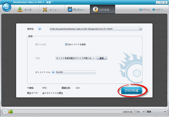Click the 更新 refresh button
169x117 pixels.
click(x=102, y=58)
